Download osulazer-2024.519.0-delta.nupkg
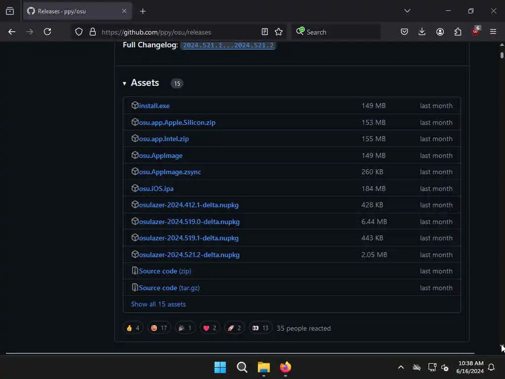 (x=189, y=222)
